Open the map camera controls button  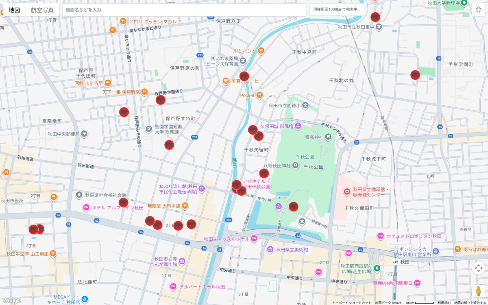[478, 268]
